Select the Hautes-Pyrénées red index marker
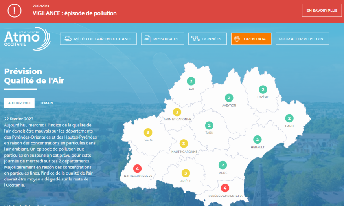Image resolution: width=344 pixels, height=206 pixels. (137, 169)
